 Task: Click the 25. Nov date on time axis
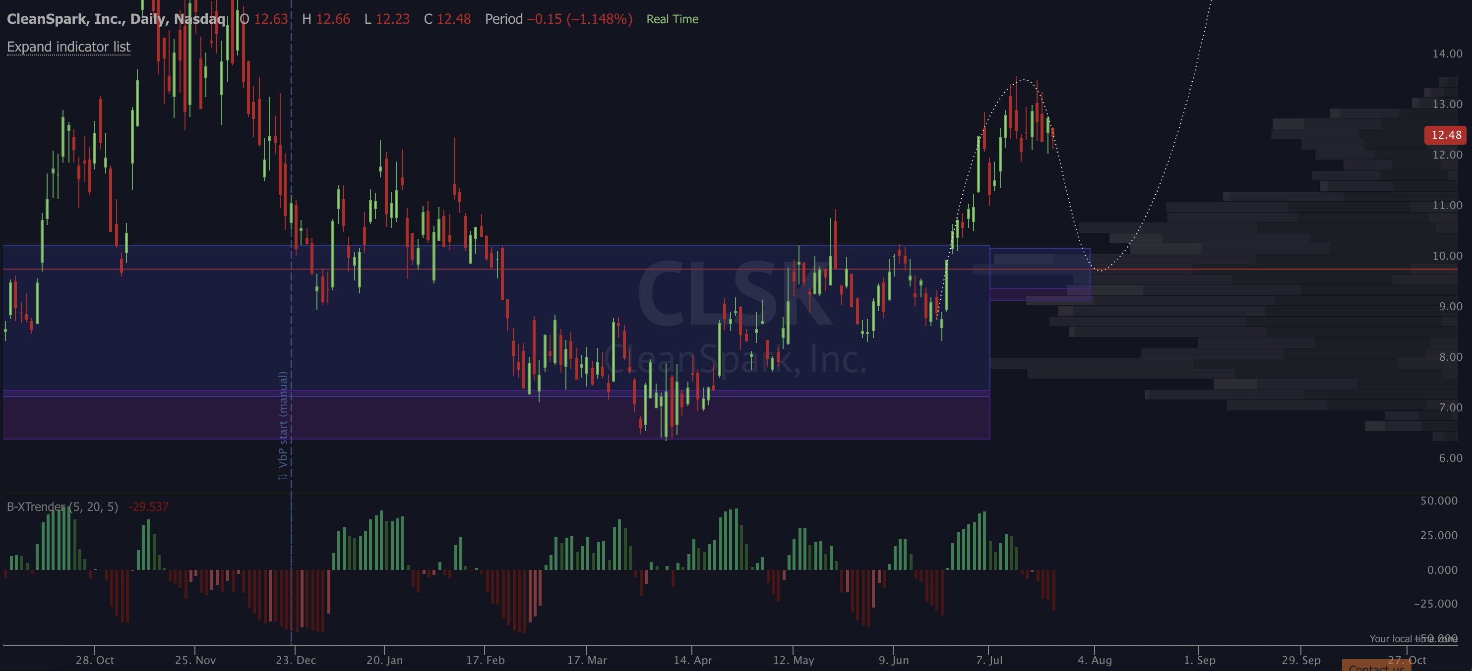(195, 660)
